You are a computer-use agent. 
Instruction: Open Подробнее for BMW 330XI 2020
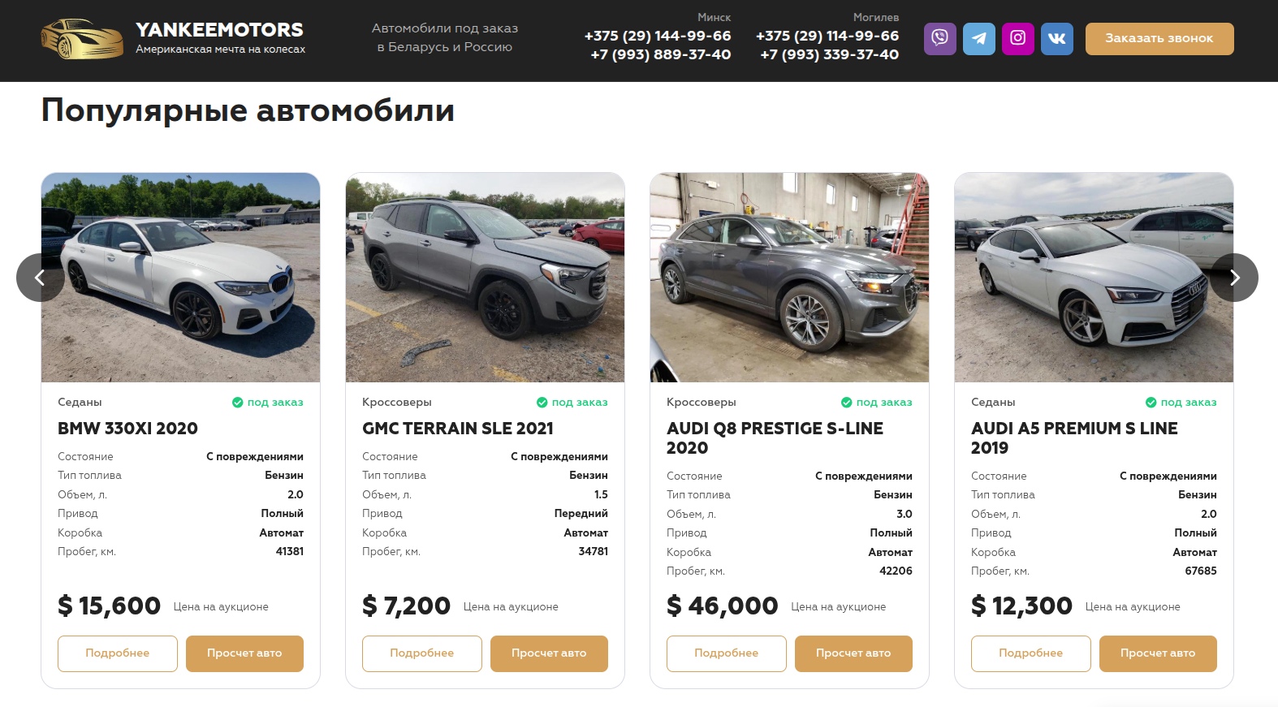pos(118,653)
